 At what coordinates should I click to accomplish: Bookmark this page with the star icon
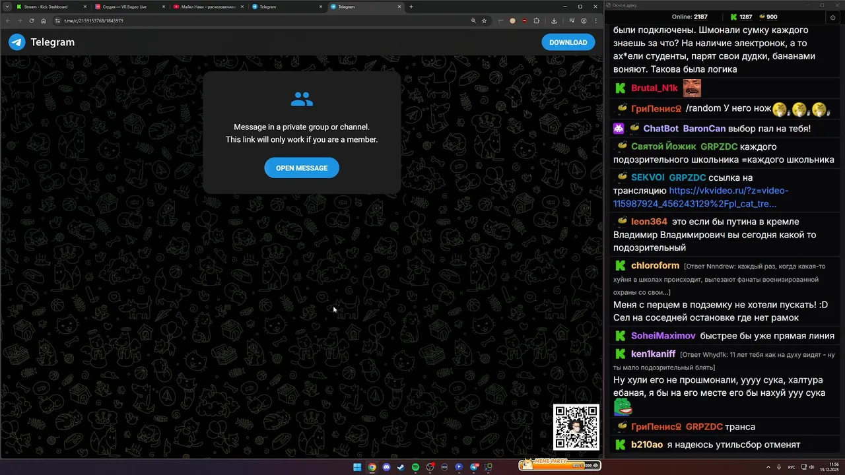[484, 20]
